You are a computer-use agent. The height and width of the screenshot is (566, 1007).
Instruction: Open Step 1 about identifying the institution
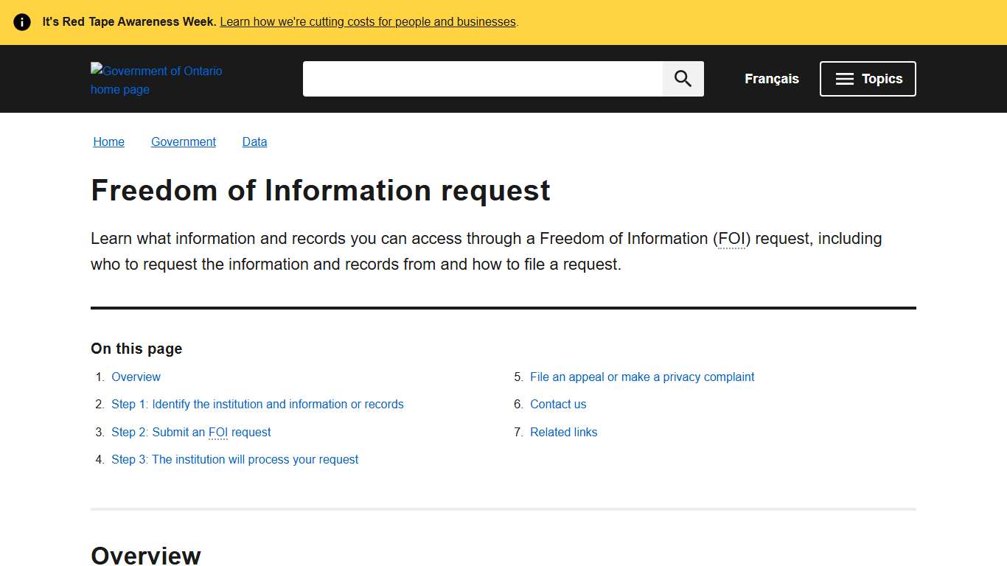point(257,404)
